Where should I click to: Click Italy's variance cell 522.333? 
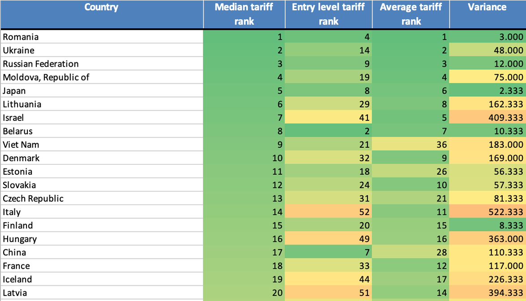pos(506,212)
